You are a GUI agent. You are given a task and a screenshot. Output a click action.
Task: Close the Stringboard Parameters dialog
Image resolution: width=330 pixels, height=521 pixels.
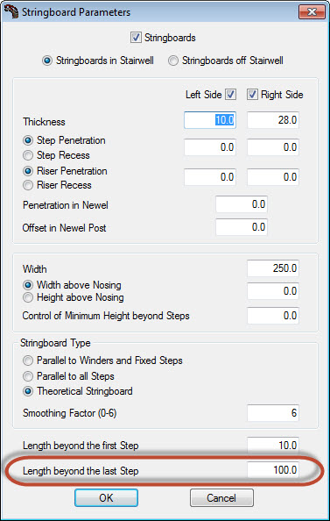[312, 12]
